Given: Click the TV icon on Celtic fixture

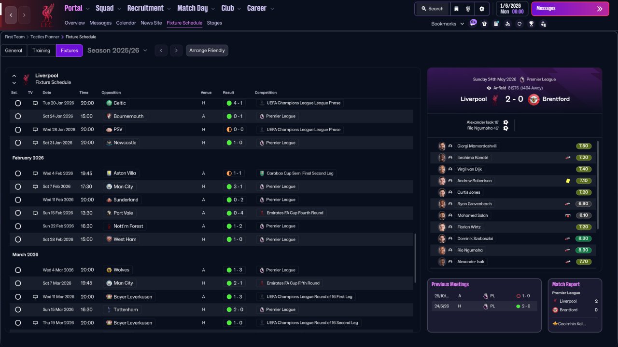Looking at the screenshot, I should click(35, 103).
